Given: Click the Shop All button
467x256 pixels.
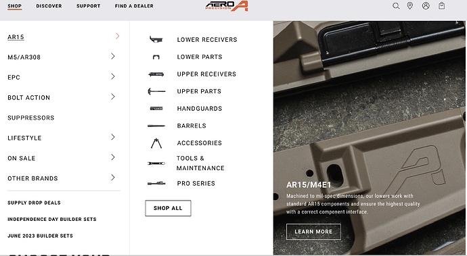Looking at the screenshot, I should point(168,208).
